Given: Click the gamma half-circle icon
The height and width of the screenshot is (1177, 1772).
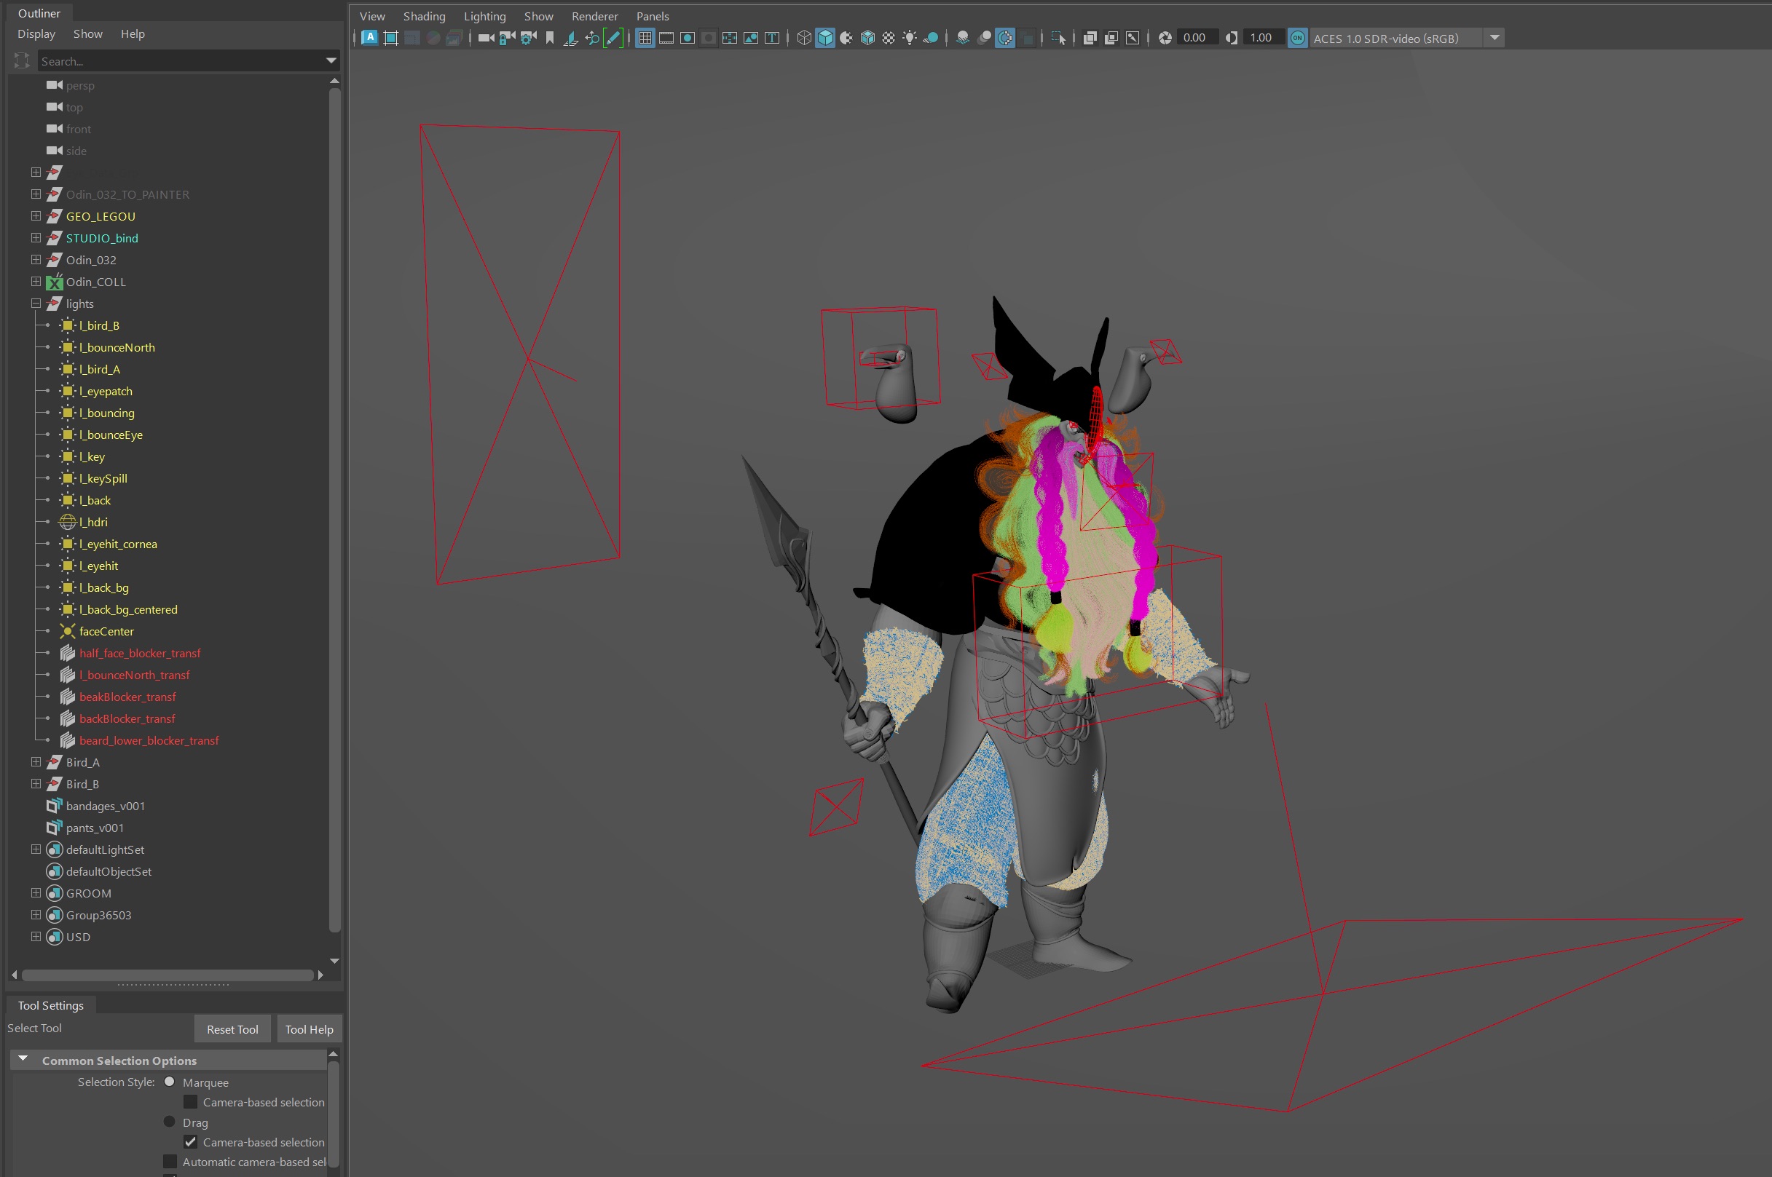Looking at the screenshot, I should click(x=1232, y=38).
